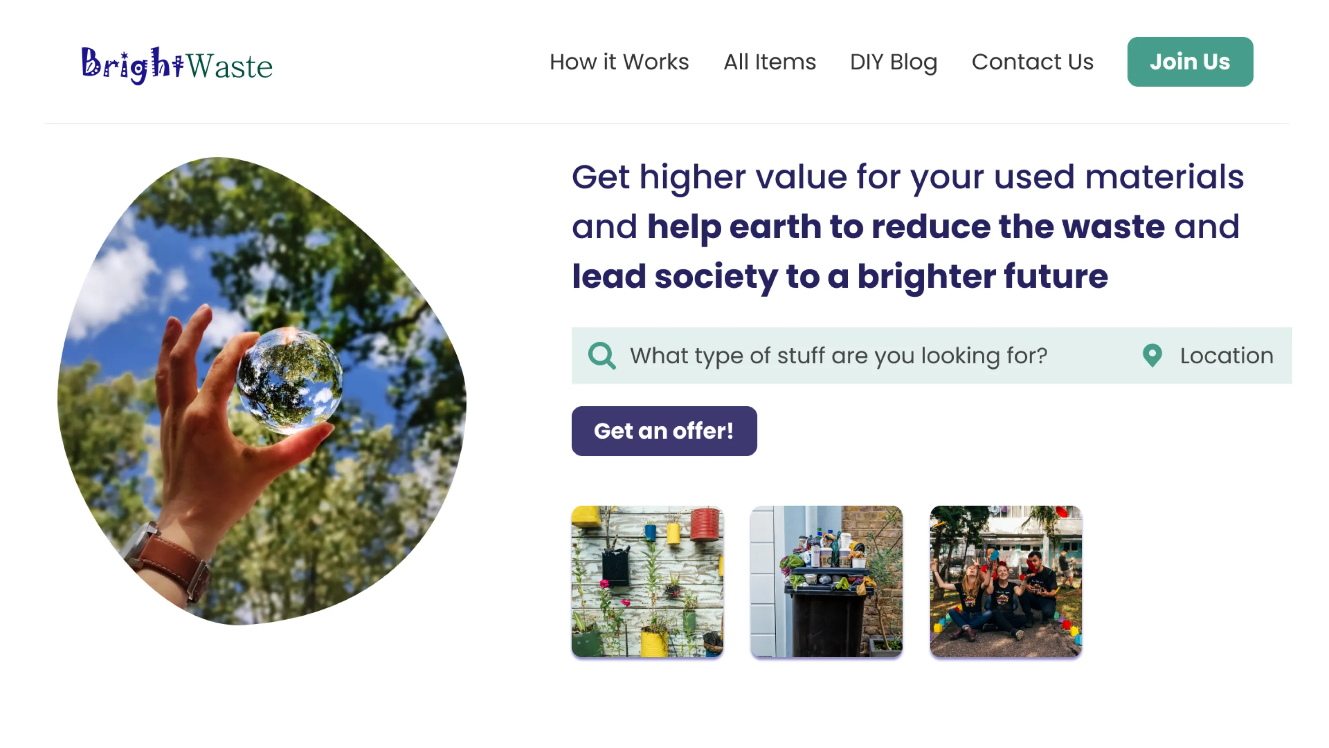
Task: Open the third thumbnail of people outdoors
Action: click(x=1006, y=580)
